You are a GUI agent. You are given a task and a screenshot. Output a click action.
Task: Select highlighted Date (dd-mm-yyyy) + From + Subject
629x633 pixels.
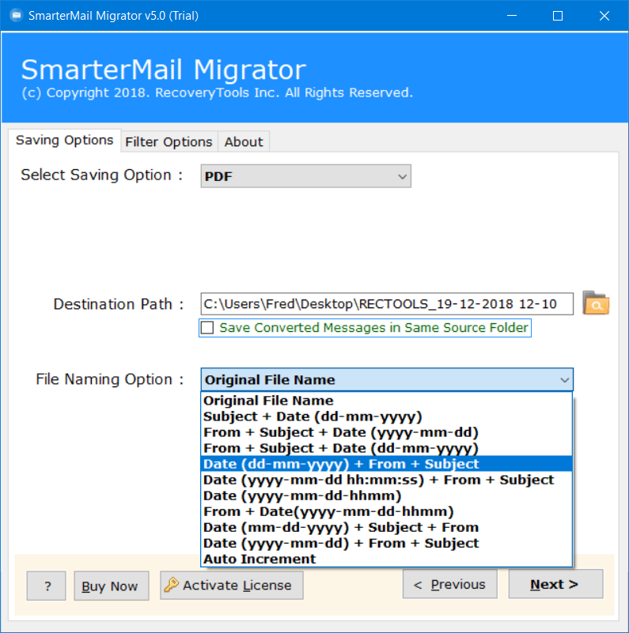[386, 464]
